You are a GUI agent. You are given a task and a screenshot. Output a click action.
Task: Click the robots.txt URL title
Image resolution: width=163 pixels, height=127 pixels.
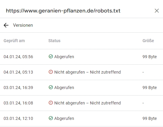(x=63, y=11)
